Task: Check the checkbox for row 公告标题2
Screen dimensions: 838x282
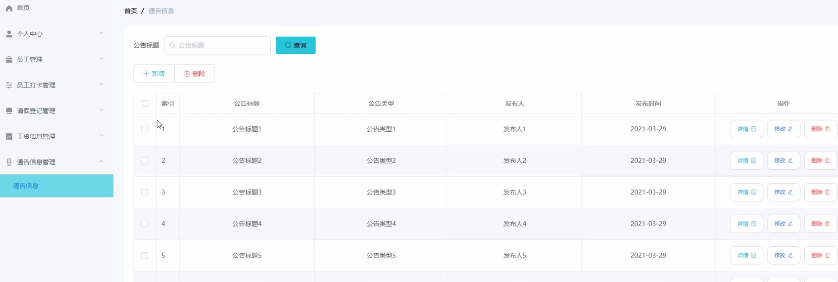Action: point(145,160)
